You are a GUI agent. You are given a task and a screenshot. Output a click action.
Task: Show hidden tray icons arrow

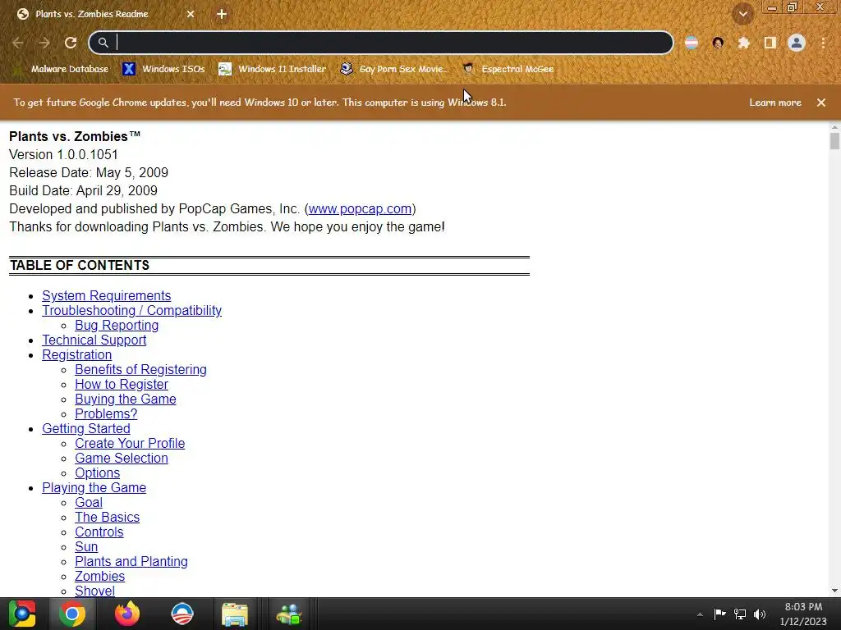pyautogui.click(x=700, y=614)
